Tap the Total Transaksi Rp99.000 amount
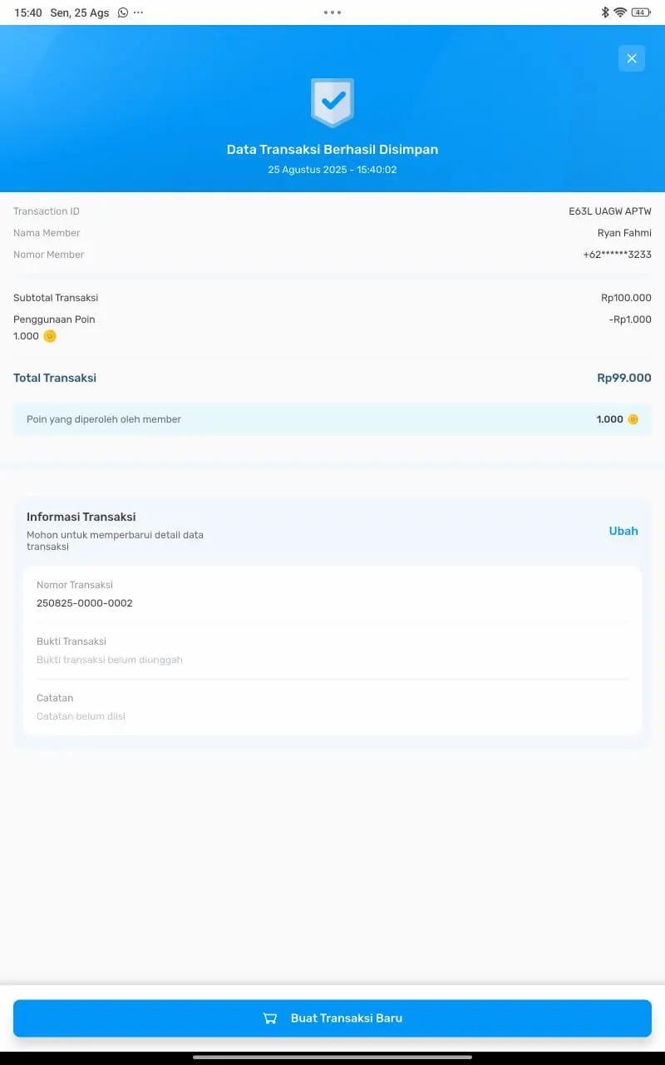 624,378
